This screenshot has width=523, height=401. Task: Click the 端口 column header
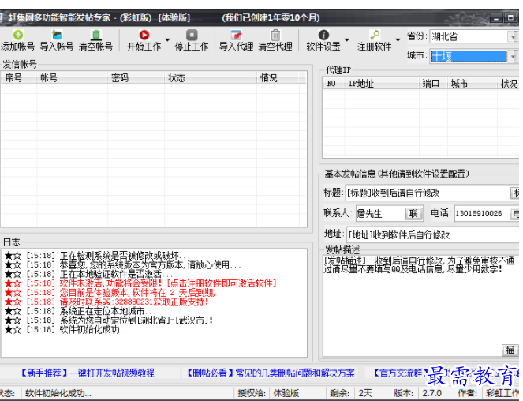433,84
